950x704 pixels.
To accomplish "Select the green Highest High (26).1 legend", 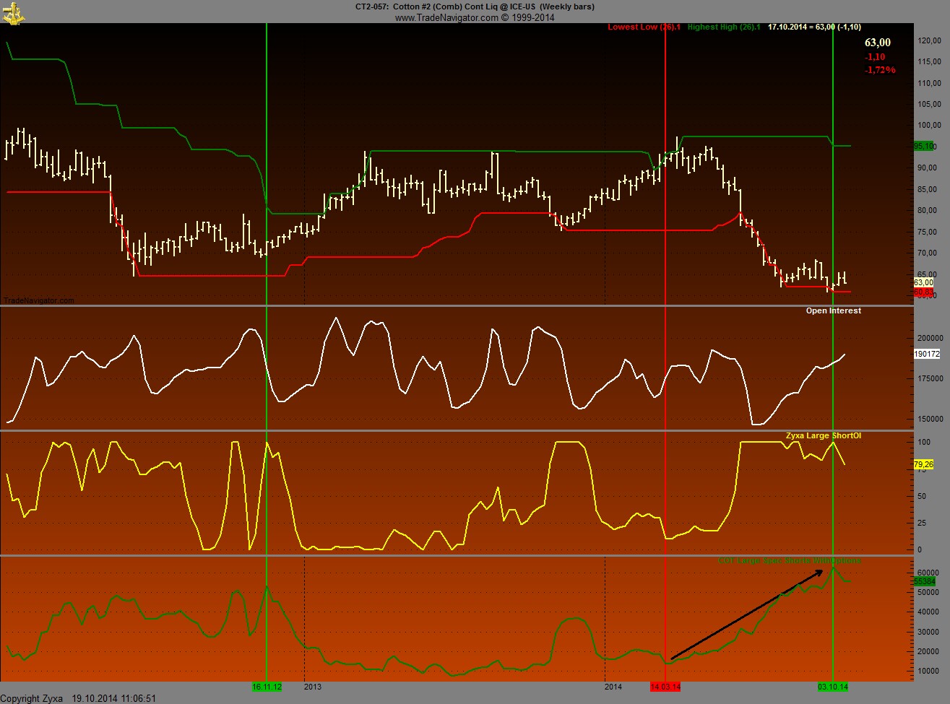I will pos(723,27).
